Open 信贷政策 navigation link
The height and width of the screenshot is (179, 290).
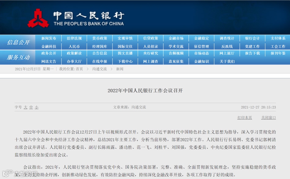[151, 38]
